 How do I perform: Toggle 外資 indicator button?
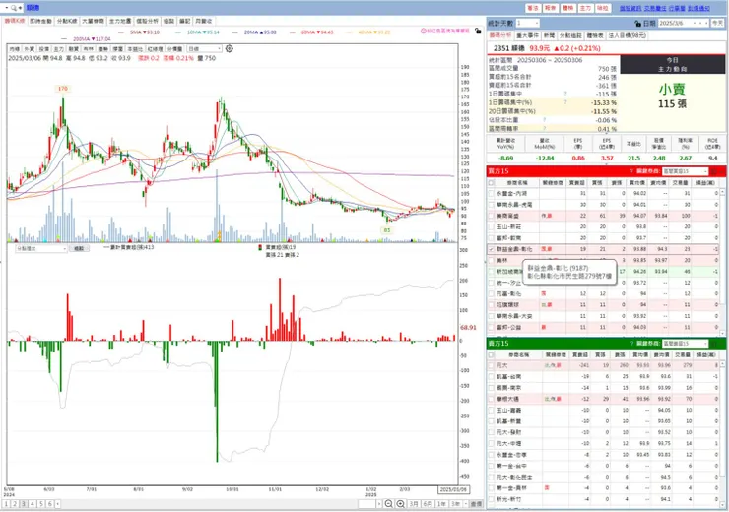click(29, 49)
